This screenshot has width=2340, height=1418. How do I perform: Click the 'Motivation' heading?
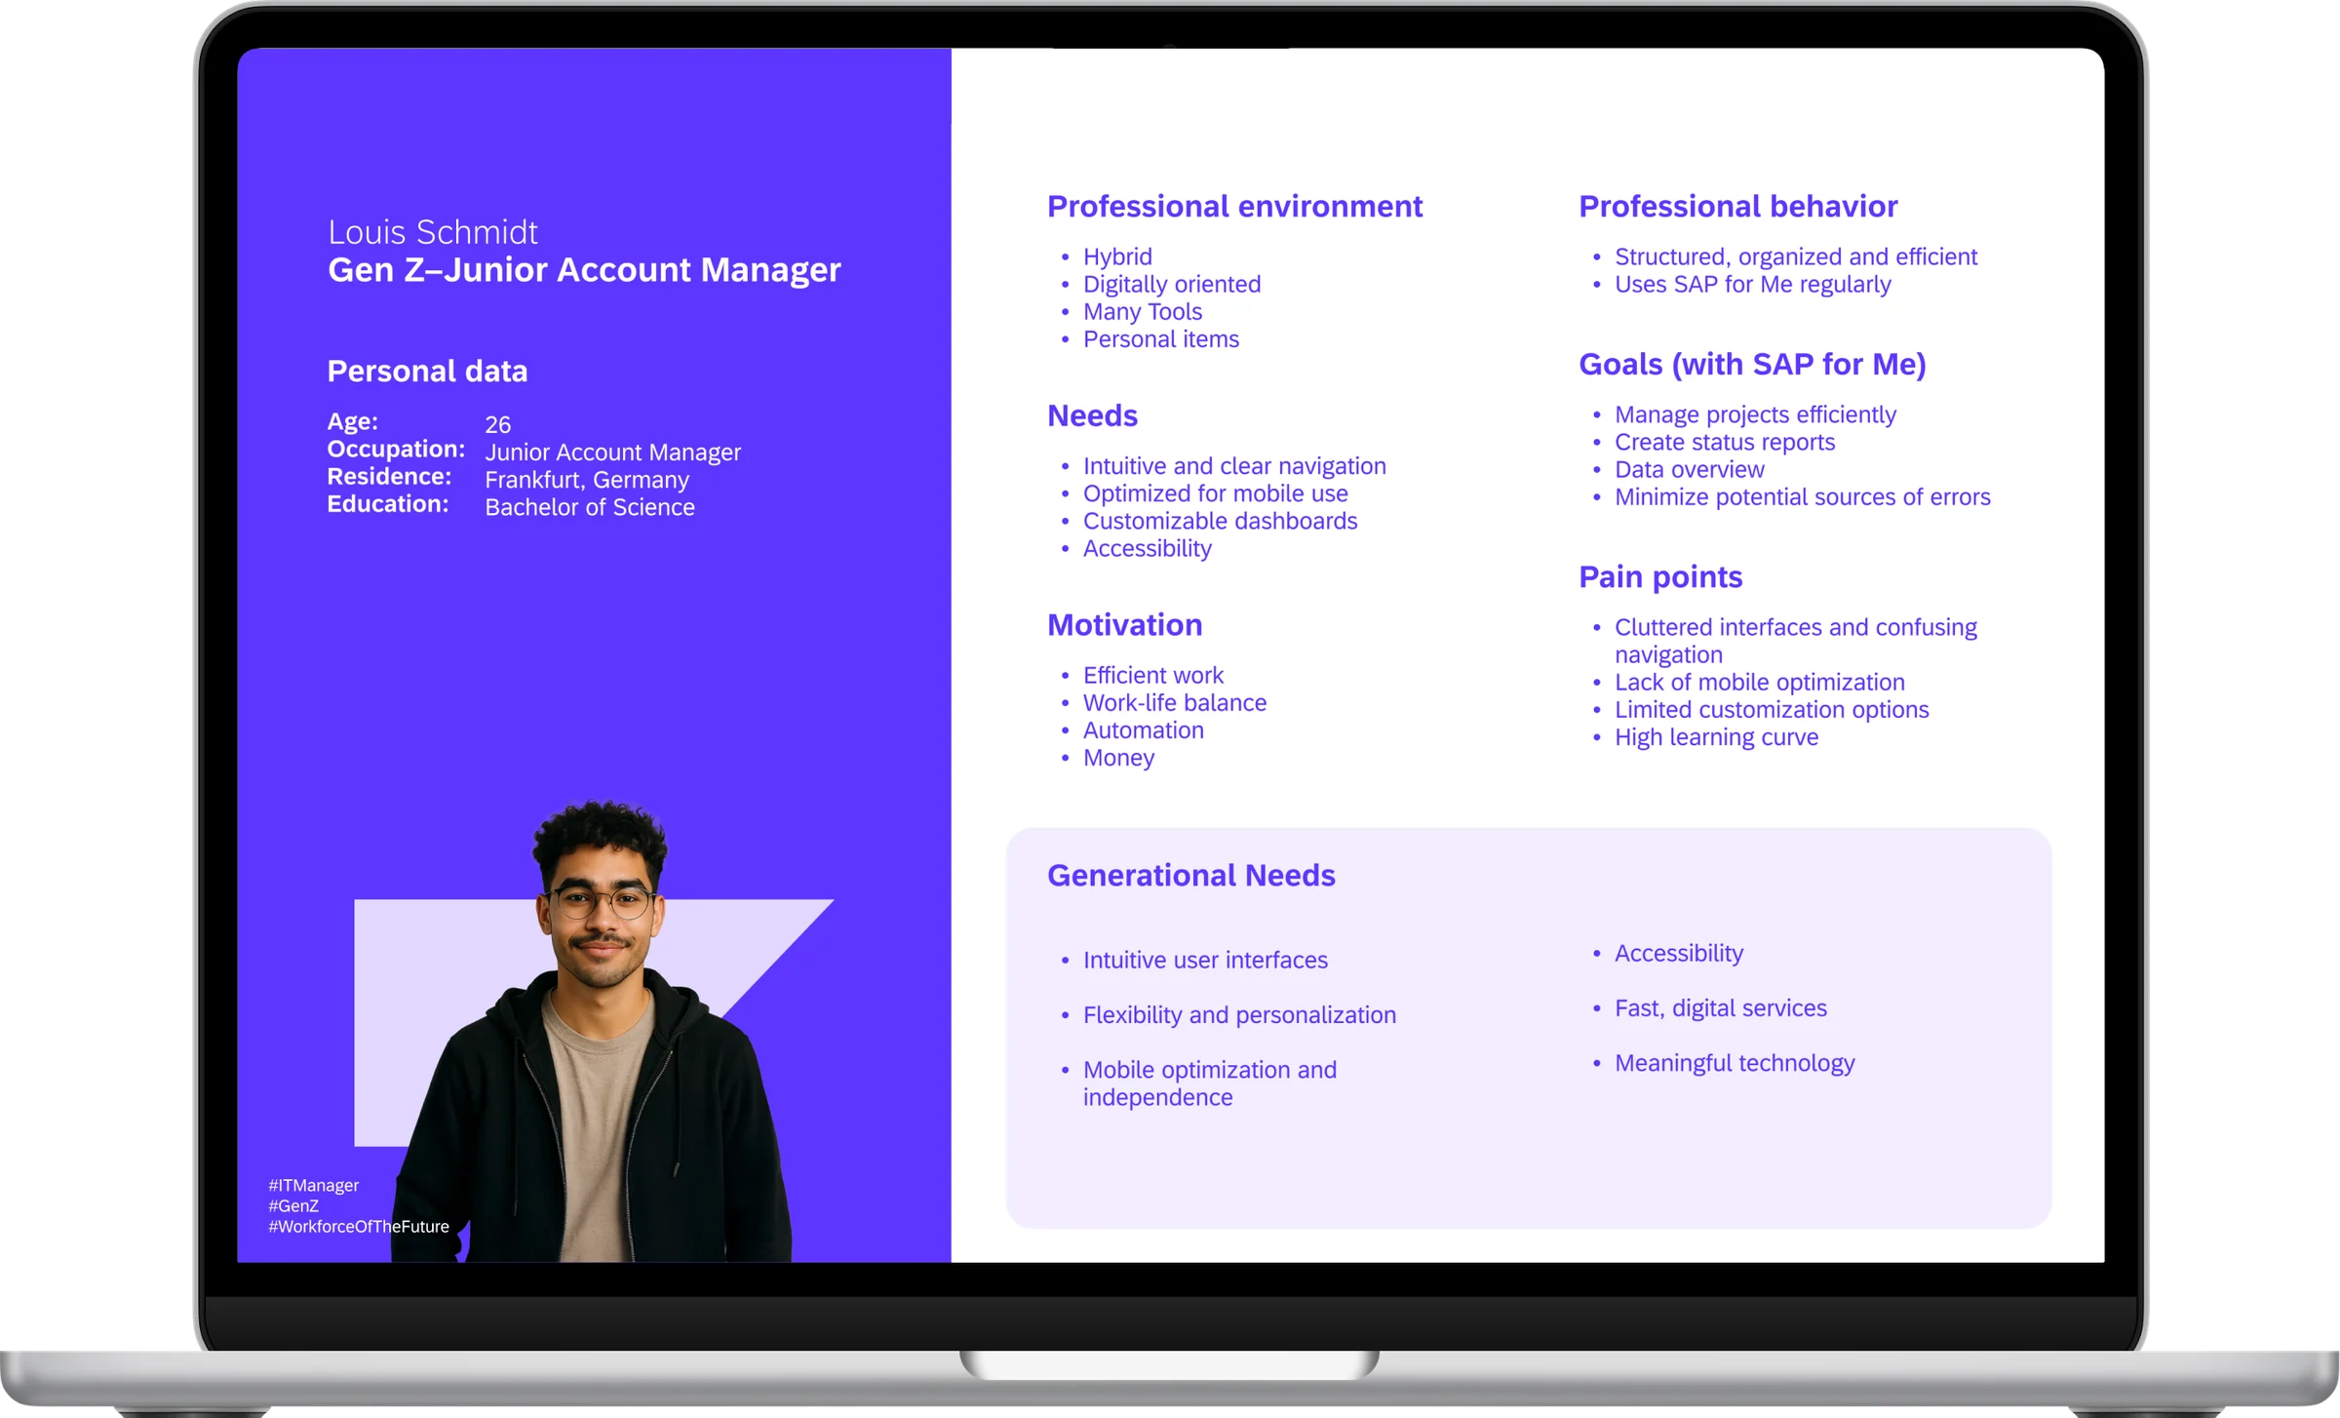(1124, 625)
